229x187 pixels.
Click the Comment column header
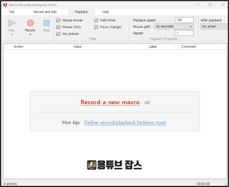tap(201, 47)
